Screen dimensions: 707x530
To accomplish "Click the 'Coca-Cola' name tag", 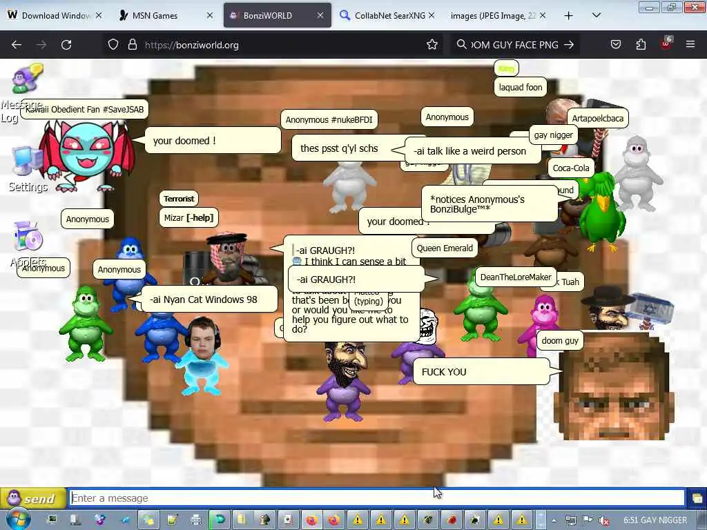I will click(571, 168).
